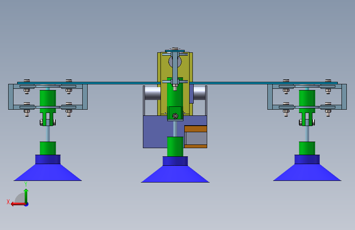
Task: Select the center lower green cylinder above cup
Action: 175,147
